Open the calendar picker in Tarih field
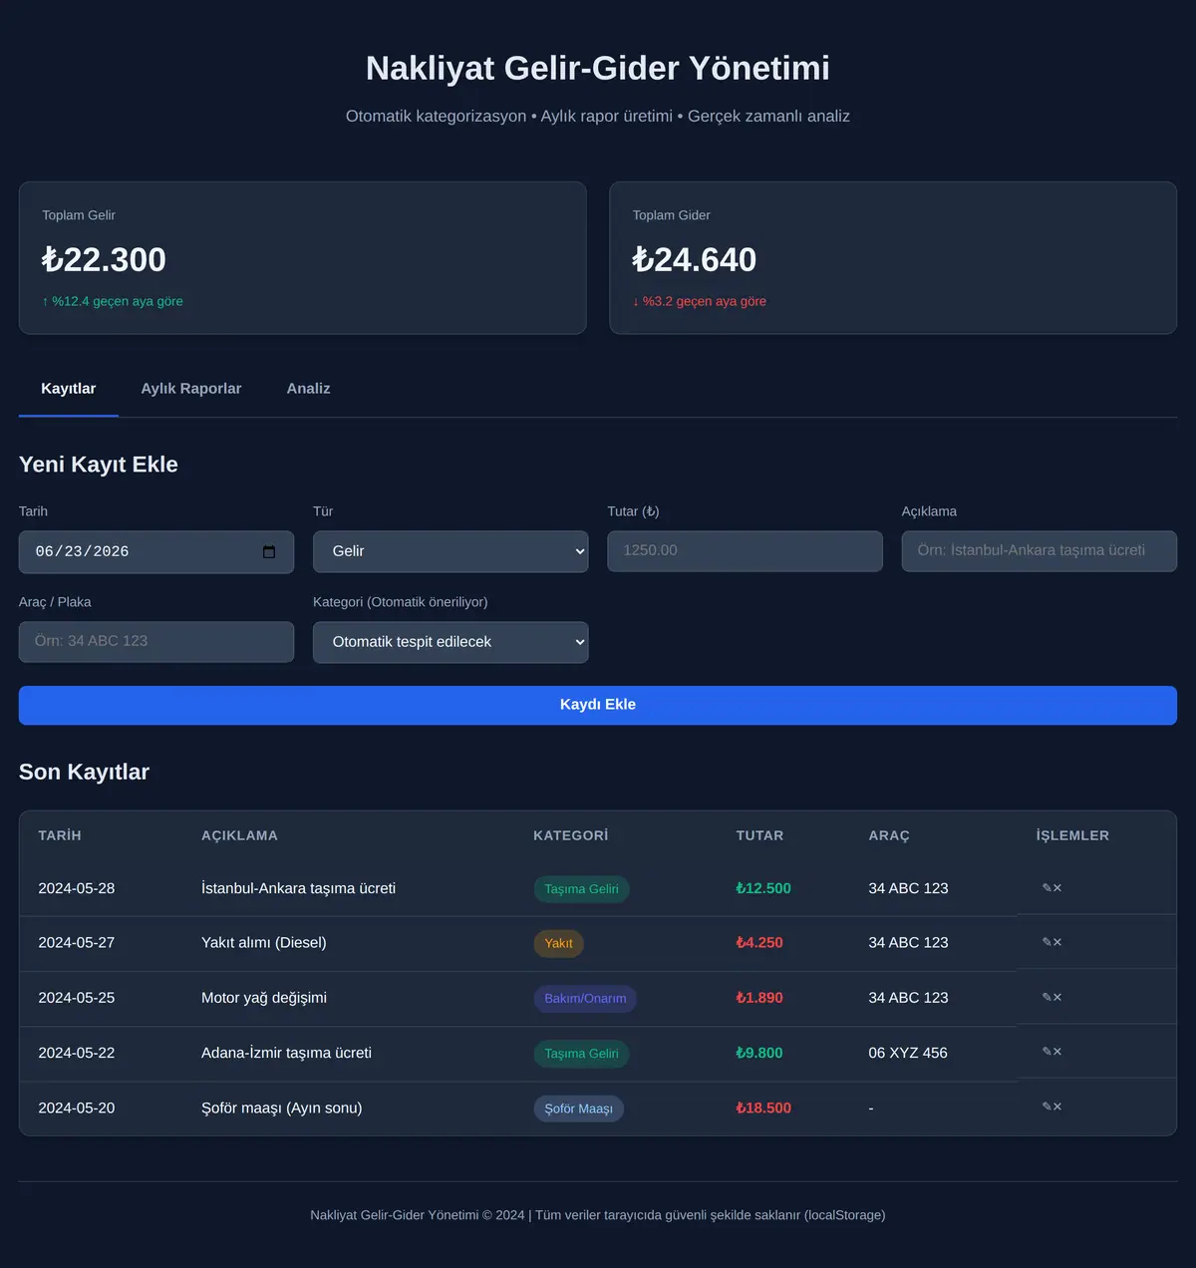The width and height of the screenshot is (1196, 1268). tap(269, 551)
